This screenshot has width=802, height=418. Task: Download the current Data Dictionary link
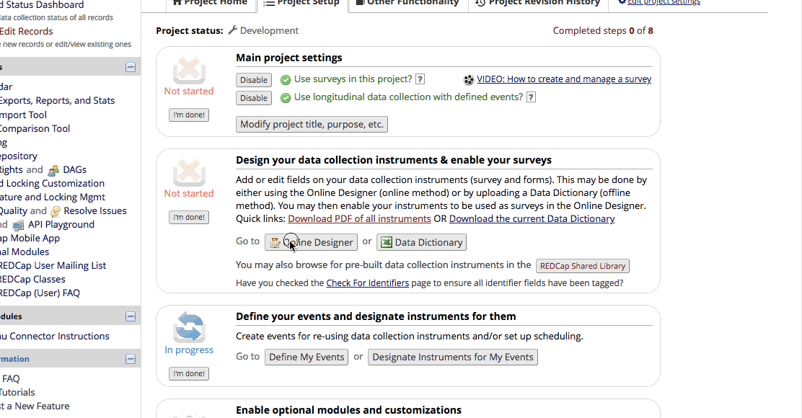point(532,218)
